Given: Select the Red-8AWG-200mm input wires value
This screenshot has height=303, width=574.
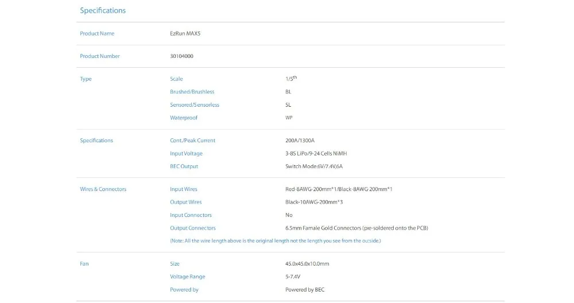Looking at the screenshot, I should coord(339,189).
